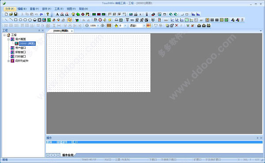
Task: Click the Save floppy disk icon
Action: click(16, 14)
